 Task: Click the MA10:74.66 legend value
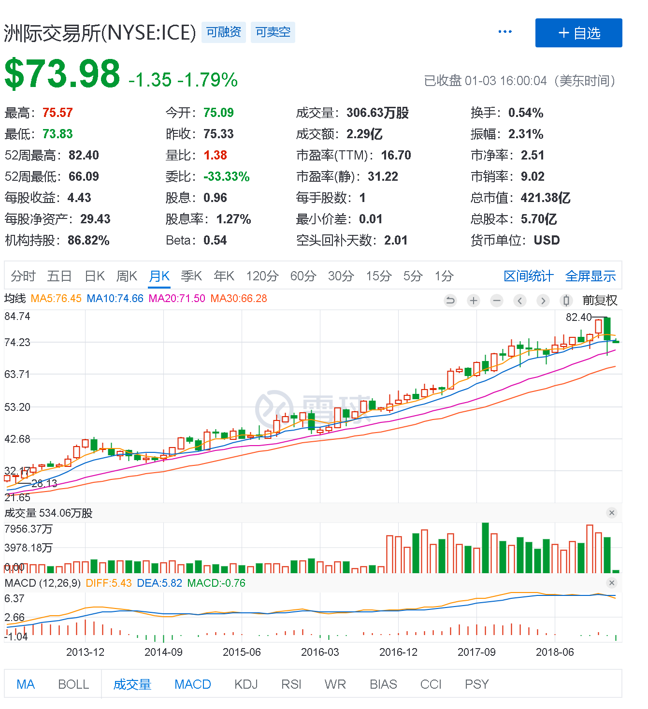115,299
